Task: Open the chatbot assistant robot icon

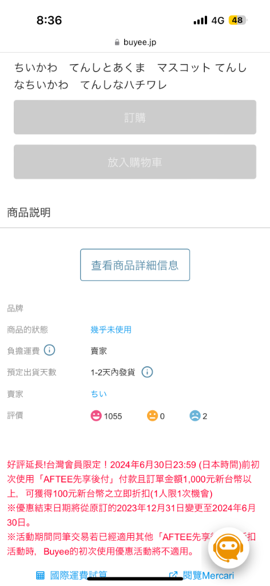Action: coord(229,548)
